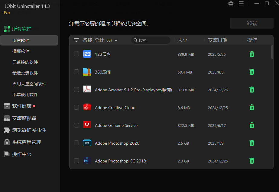The height and width of the screenshot is (192, 279).
Task: Click the Pro edition label
Action: (7, 13)
